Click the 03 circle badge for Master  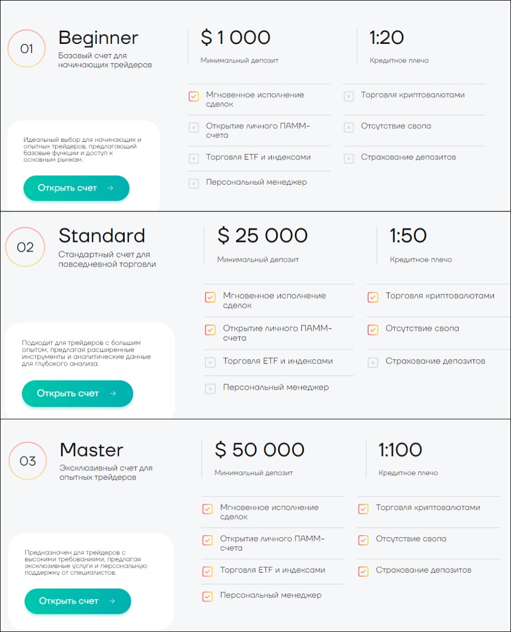(28, 461)
